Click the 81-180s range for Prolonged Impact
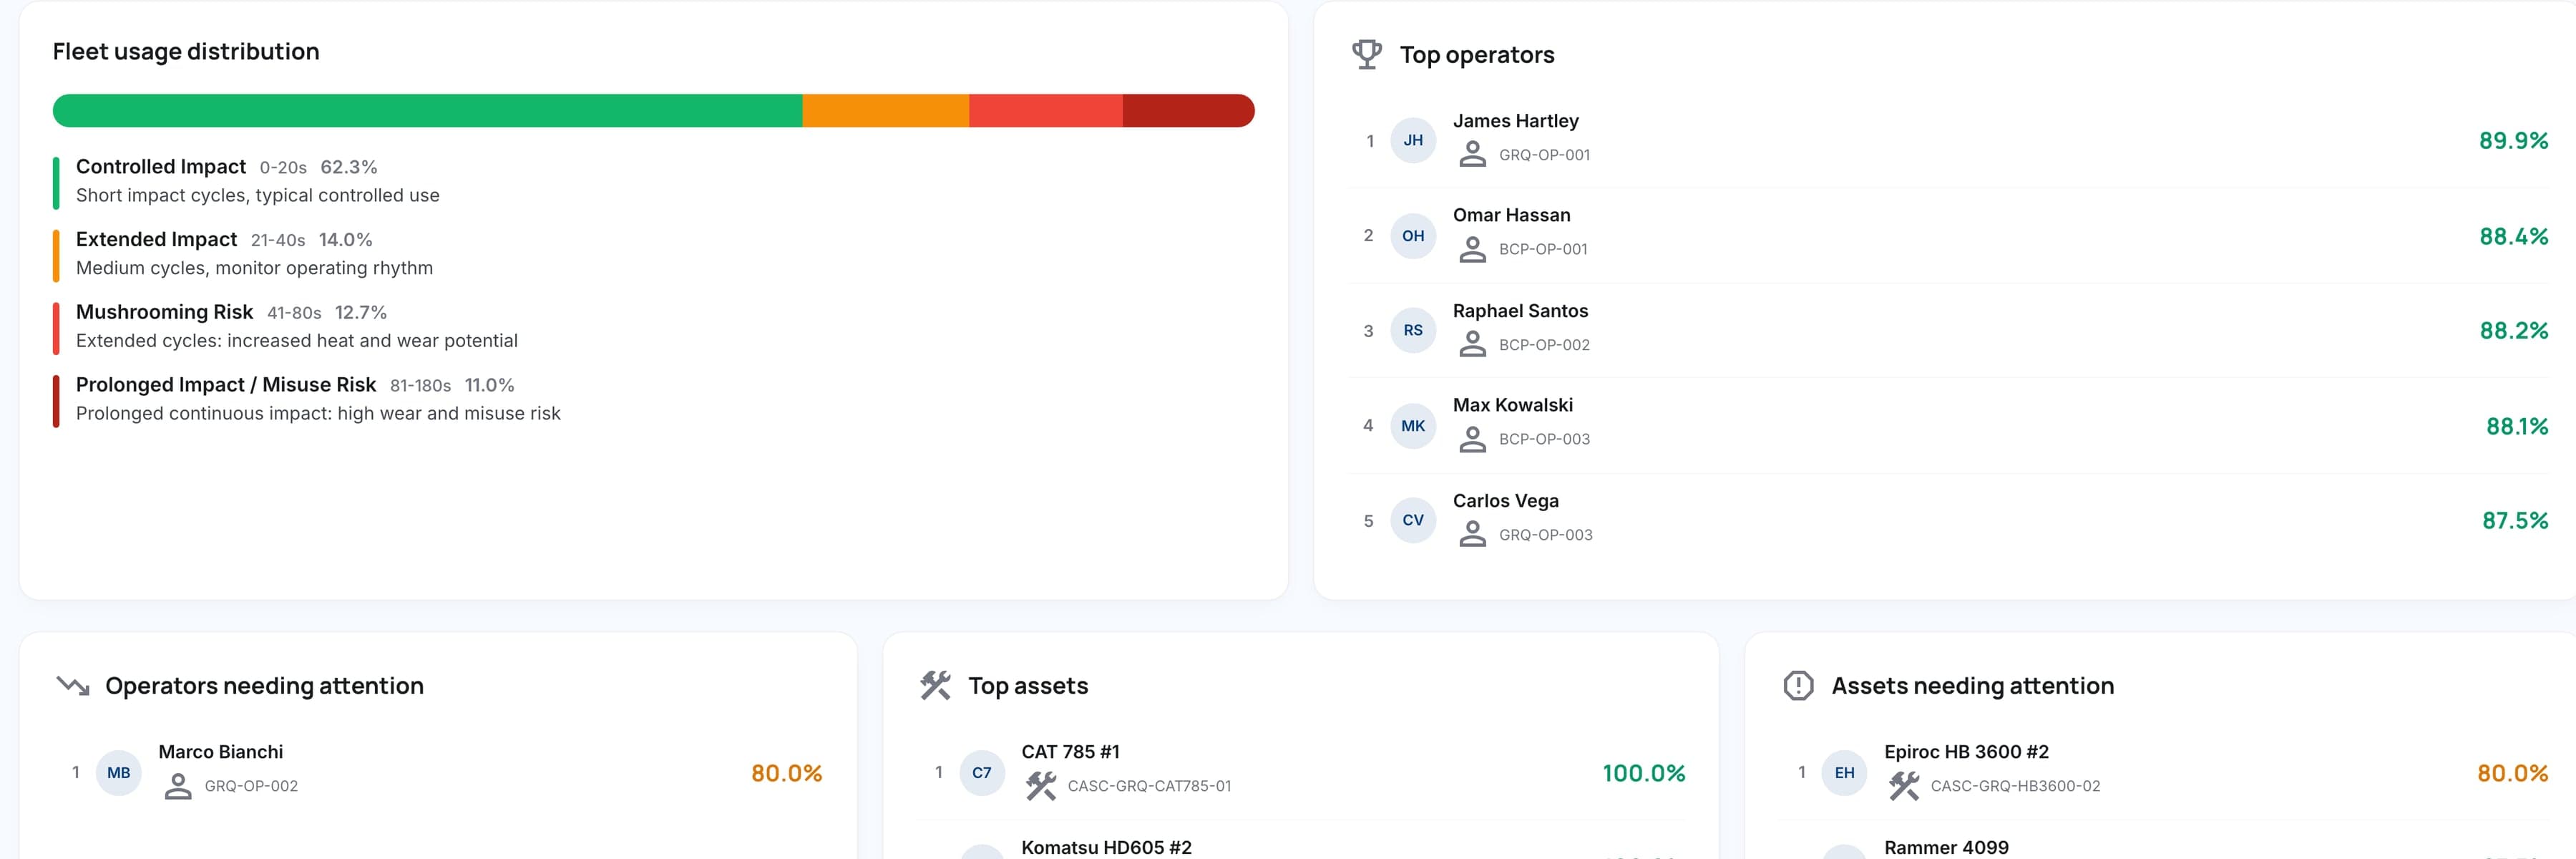The image size is (2576, 859). [420, 386]
